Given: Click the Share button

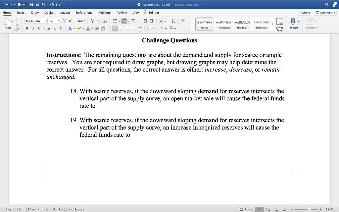Looking at the screenshot, I should [304, 13].
